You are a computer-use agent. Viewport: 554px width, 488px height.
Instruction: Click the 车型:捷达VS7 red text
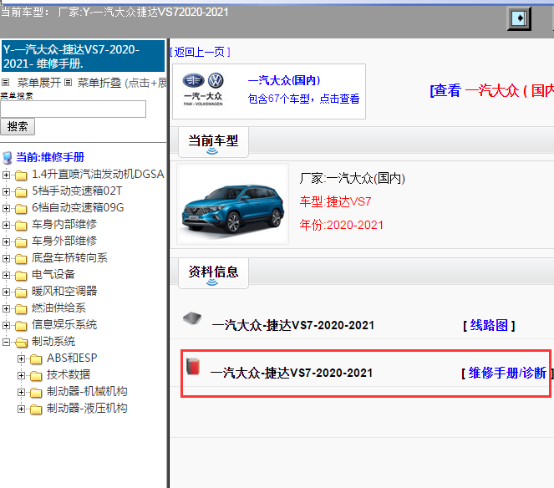coord(335,201)
